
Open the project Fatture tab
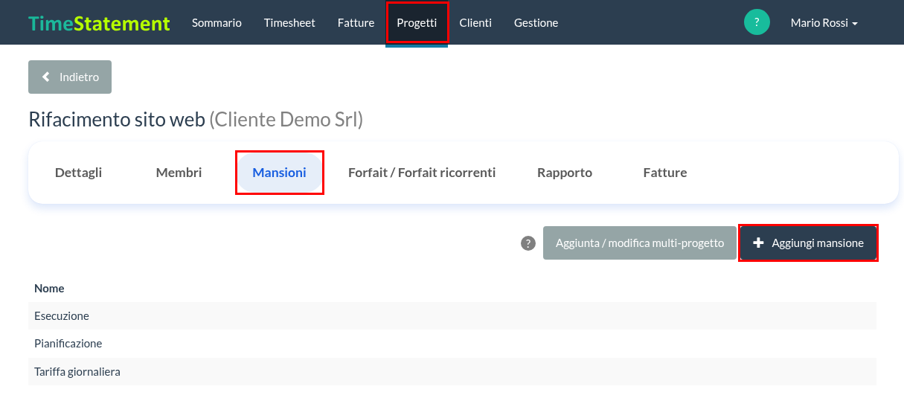[x=665, y=173]
